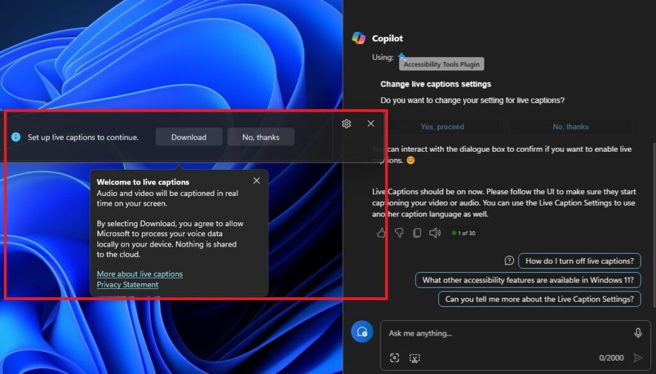
Task: Click the Copilot chat scrollbar
Action: pos(653,225)
